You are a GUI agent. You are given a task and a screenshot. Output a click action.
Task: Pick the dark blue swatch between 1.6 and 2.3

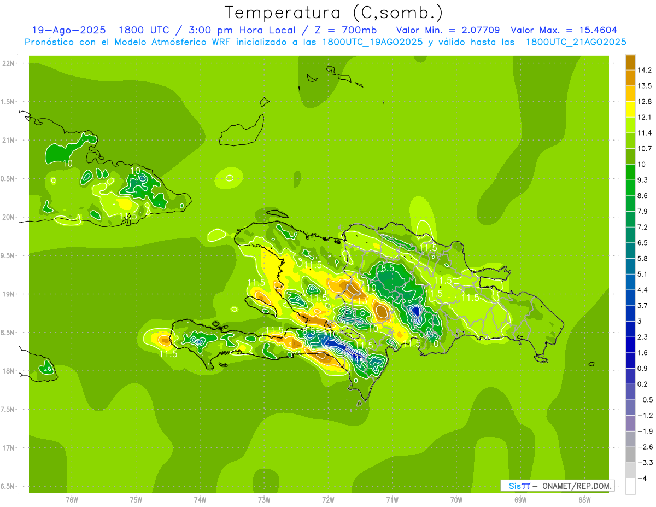(x=630, y=345)
